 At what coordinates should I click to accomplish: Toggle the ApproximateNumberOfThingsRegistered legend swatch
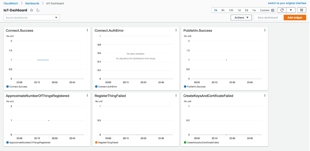click(8, 142)
